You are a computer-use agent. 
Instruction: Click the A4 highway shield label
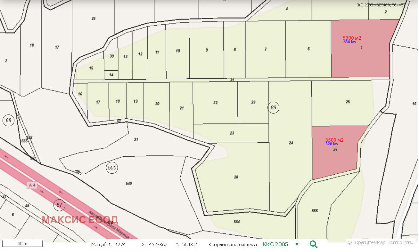(x=32, y=185)
